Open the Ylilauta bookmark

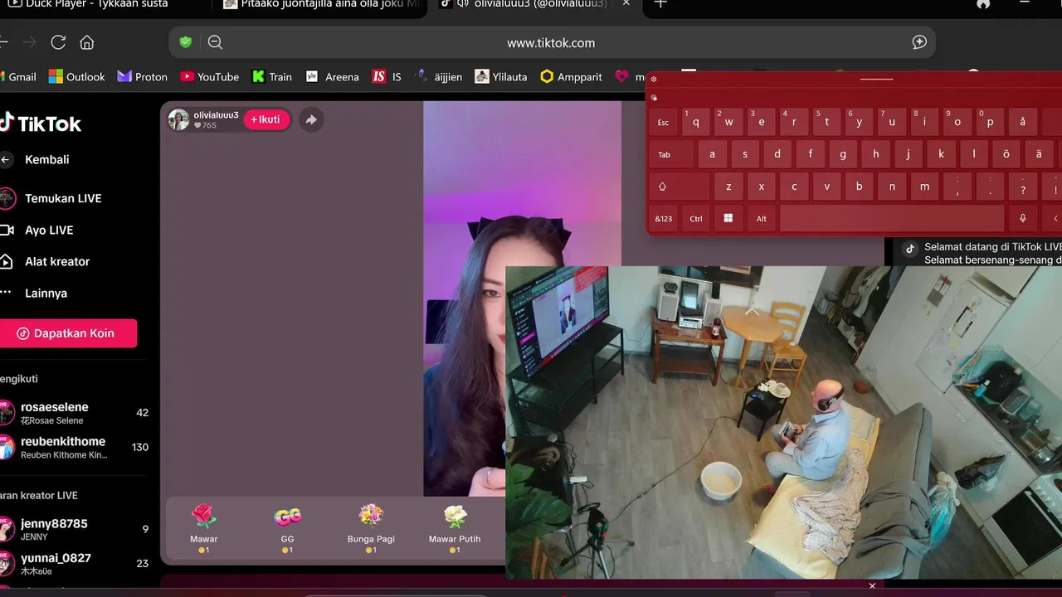tap(501, 76)
